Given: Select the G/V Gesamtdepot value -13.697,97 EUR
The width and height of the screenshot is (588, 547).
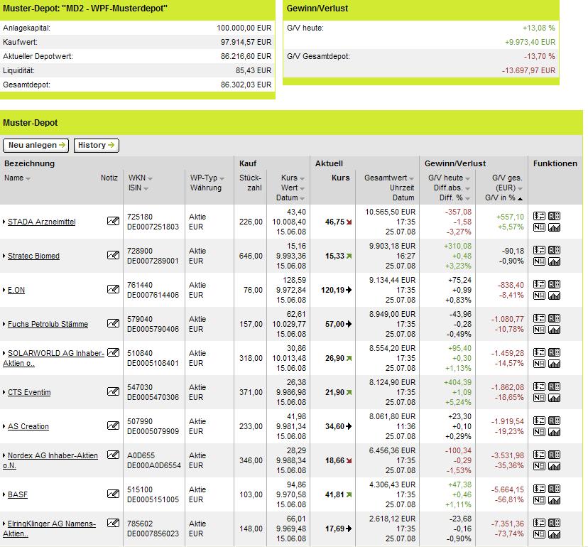Looking at the screenshot, I should click(x=529, y=70).
